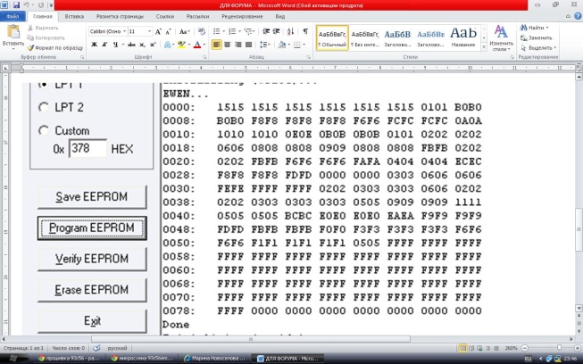Click the center alignment icon
Image resolution: width=583 pixels, height=364 pixels.
click(228, 45)
